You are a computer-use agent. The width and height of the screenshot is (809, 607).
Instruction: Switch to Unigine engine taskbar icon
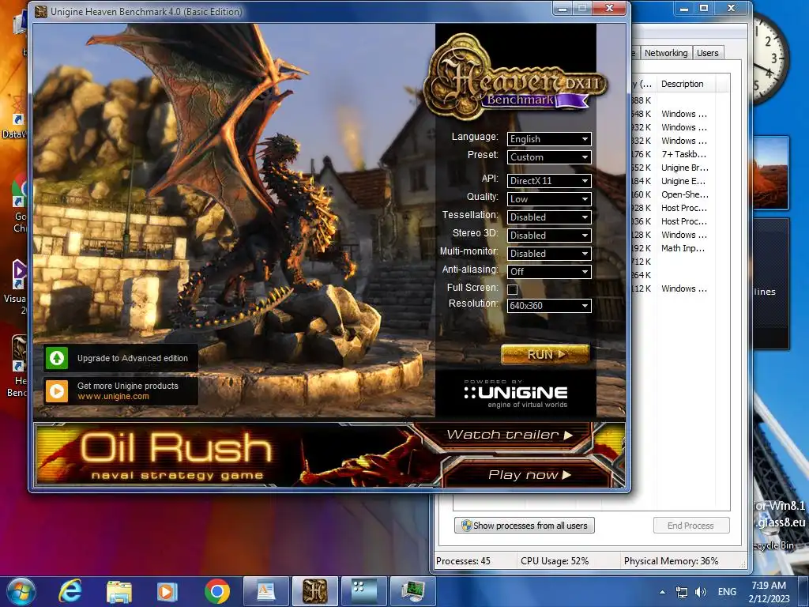(x=363, y=591)
